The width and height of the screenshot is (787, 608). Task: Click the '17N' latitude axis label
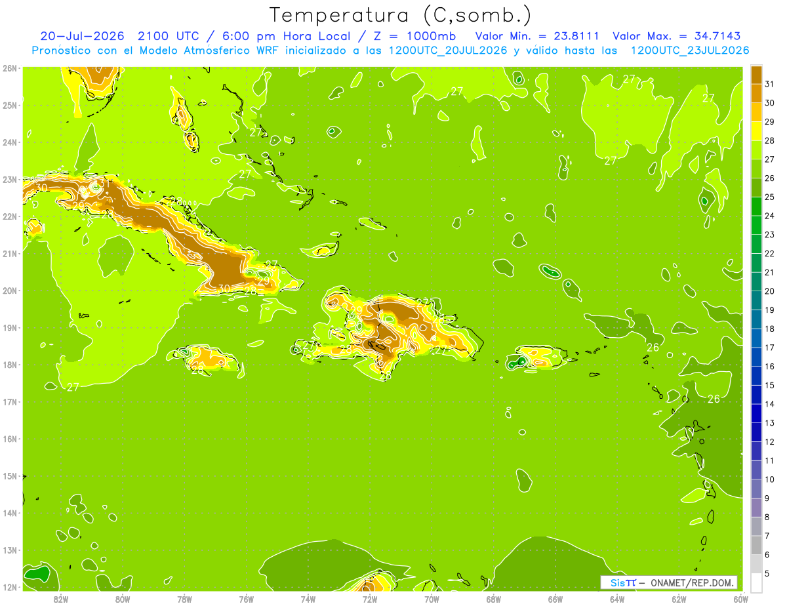pyautogui.click(x=10, y=402)
